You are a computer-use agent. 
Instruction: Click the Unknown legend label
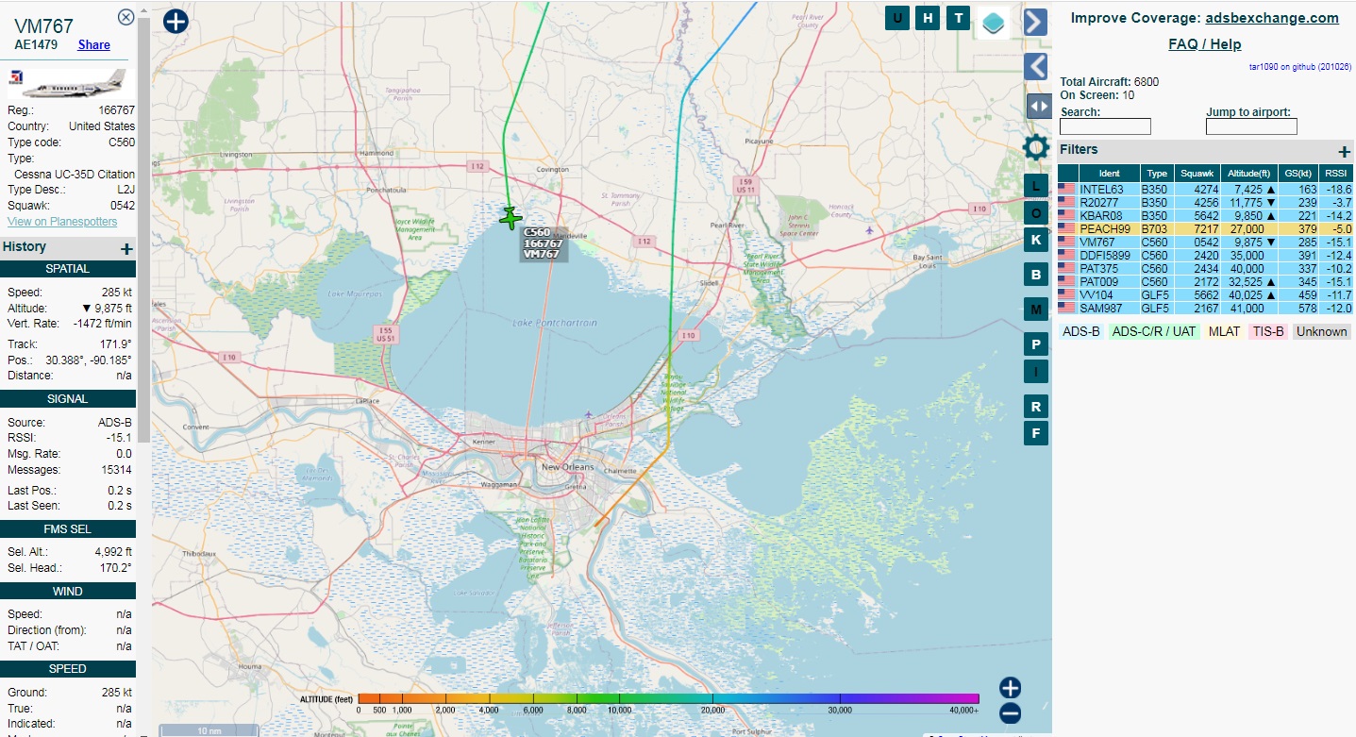1321,331
